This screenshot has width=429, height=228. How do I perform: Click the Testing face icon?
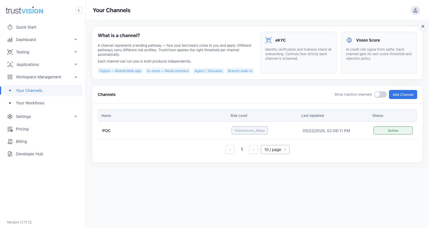(x=10, y=52)
